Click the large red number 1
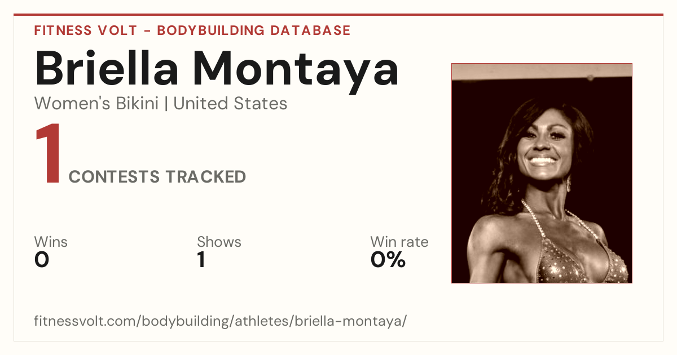The width and height of the screenshot is (677, 355). coord(48,154)
